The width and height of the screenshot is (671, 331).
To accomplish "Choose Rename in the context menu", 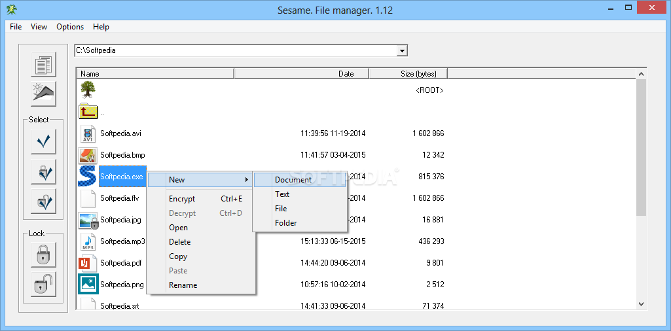I will [201, 285].
